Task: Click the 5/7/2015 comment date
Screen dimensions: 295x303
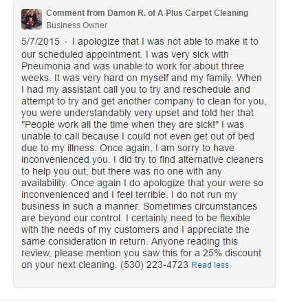Action: point(41,42)
